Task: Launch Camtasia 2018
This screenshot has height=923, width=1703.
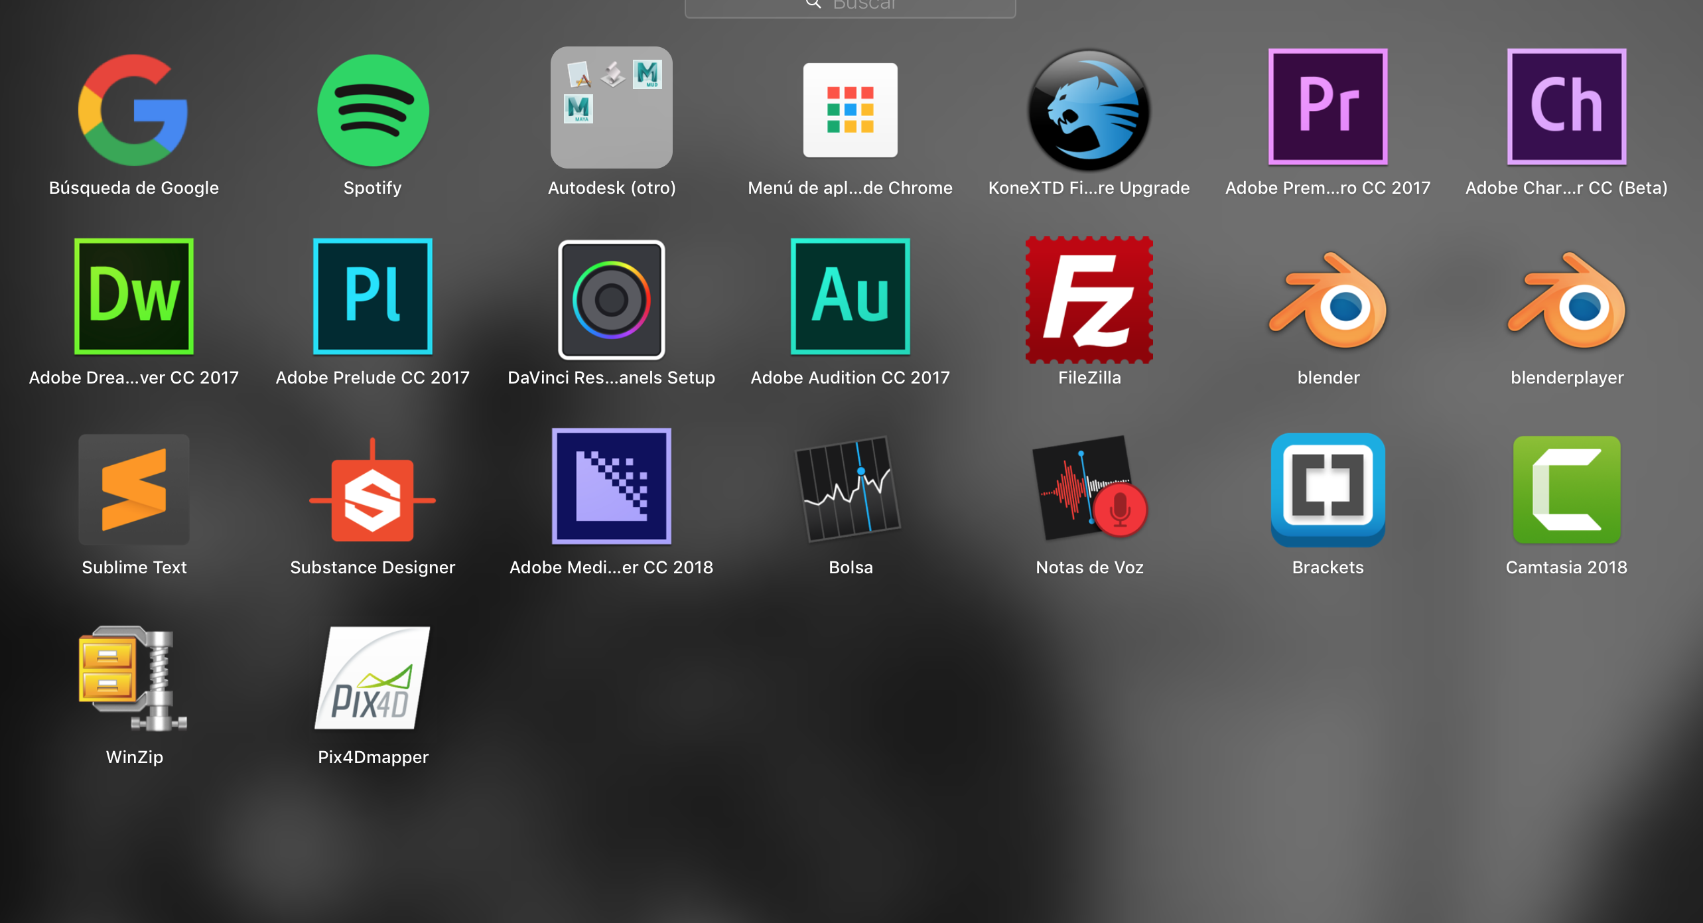Action: pos(1566,490)
